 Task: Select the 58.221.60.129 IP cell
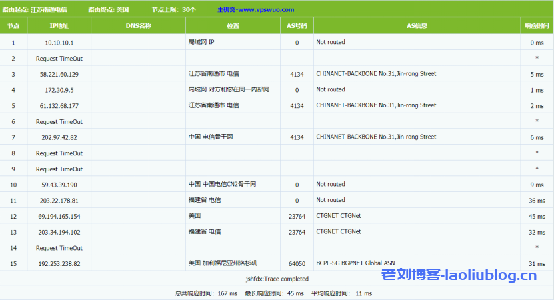click(x=59, y=74)
